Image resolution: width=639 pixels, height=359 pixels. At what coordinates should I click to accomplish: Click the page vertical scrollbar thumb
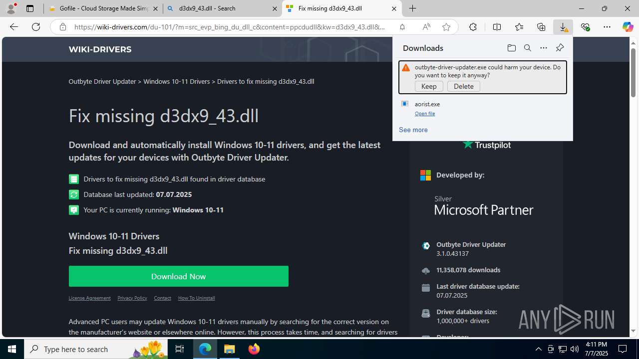pos(633,72)
